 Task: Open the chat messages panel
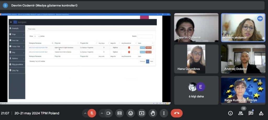coord(251,113)
